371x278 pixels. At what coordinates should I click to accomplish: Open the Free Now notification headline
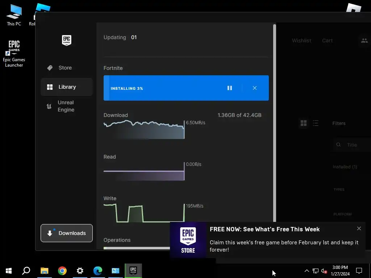265,229
